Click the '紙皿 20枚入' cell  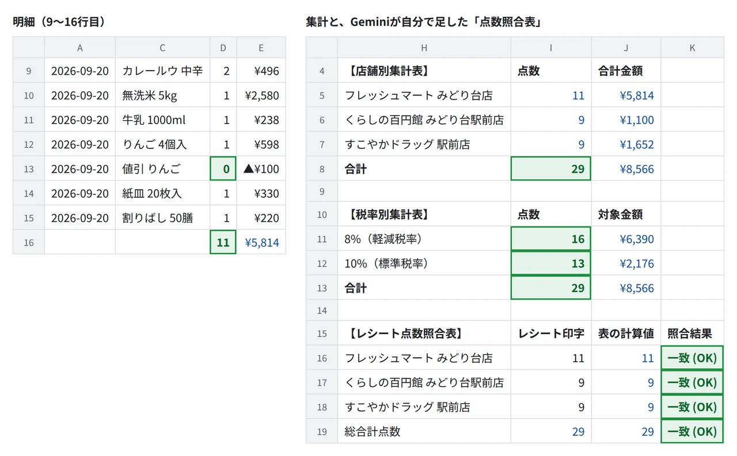click(162, 193)
